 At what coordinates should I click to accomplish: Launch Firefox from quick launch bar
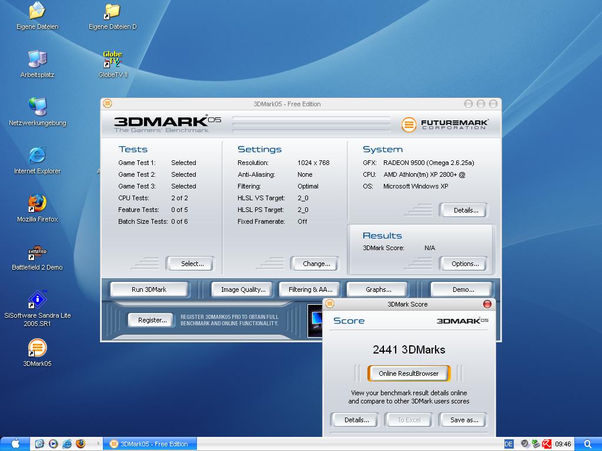[81, 444]
